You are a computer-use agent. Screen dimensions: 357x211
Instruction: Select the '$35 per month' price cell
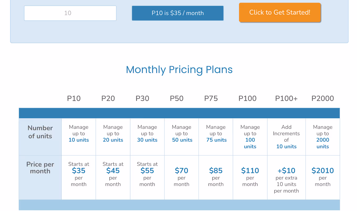[78, 174]
